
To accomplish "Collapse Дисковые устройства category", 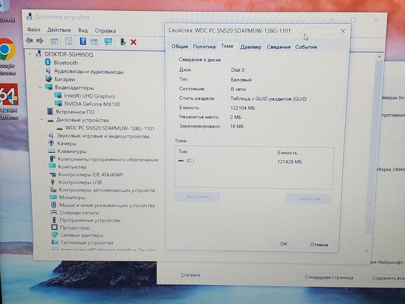I will coord(42,120).
